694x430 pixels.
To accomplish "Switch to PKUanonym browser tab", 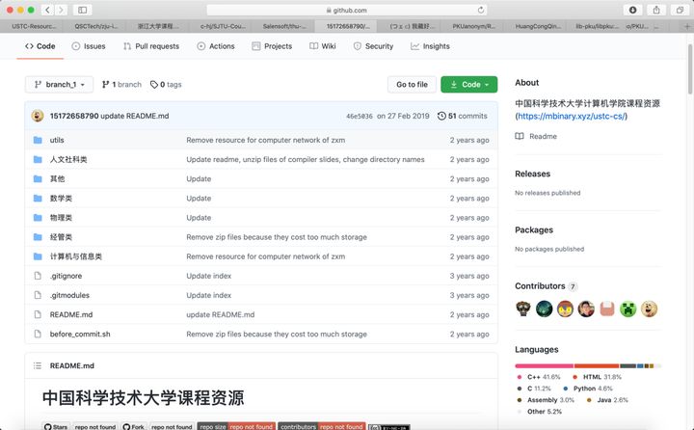I will [x=473, y=27].
